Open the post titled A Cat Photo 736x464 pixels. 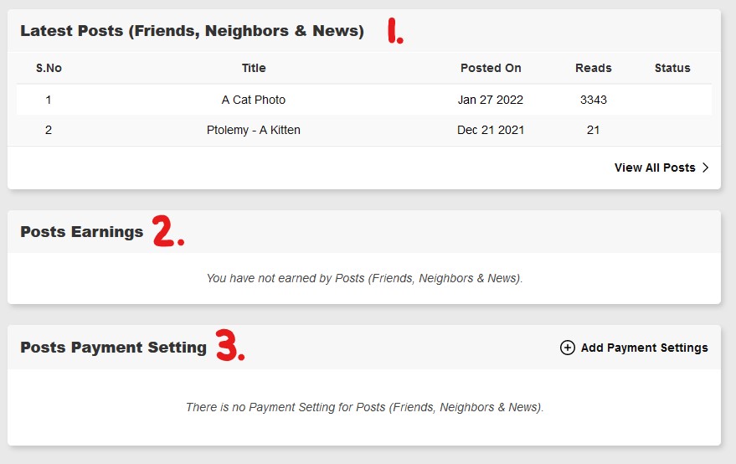[254, 100]
